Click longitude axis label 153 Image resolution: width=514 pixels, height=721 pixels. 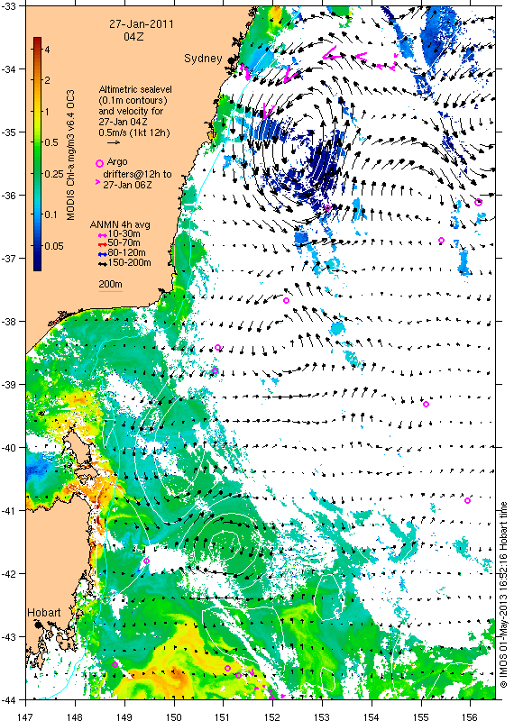pos(322,716)
